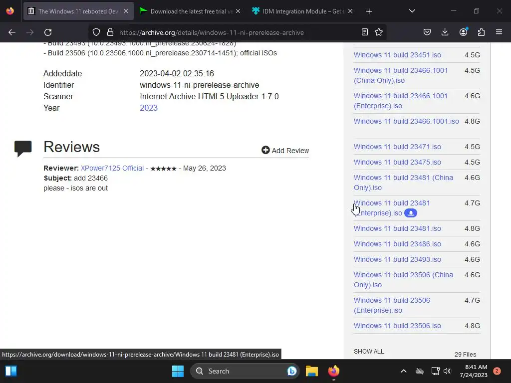Screen dimensions: 511x383
Task: Open the Widgets icon on taskbar
Action: click(x=11, y=371)
